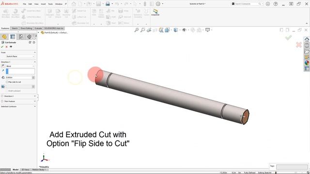Collapse the ribbon with the up arrow
Image resolution: width=310 pixels, height=174 pixels.
pos(307,24)
